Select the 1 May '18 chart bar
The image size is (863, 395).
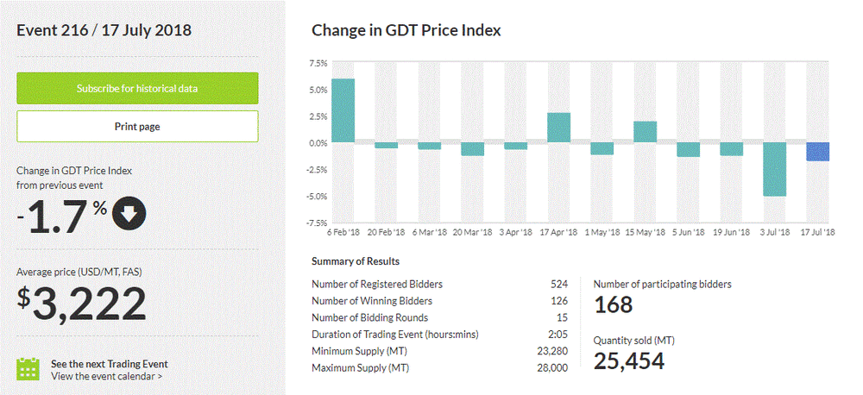point(602,148)
